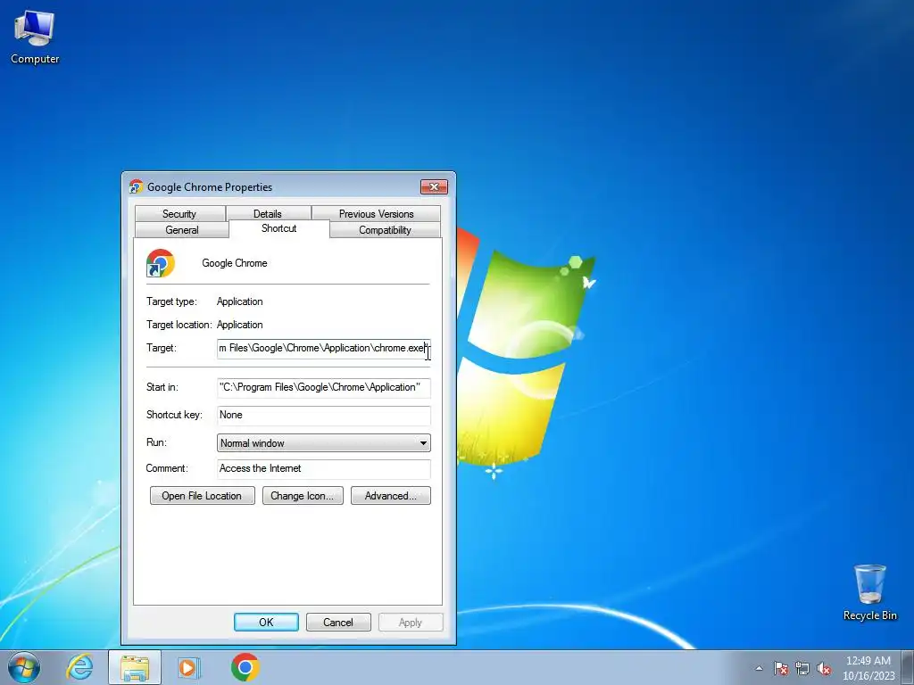This screenshot has width=914, height=685.
Task: Focus the Shortcut key field
Action: (x=323, y=416)
